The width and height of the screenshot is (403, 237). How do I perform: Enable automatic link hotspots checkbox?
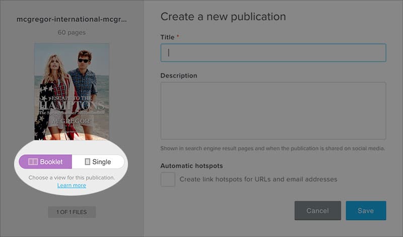pos(168,180)
